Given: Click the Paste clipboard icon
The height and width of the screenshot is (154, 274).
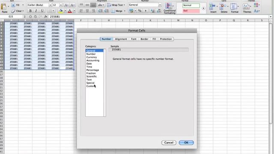Looking at the screenshot, I should coord(4,7).
